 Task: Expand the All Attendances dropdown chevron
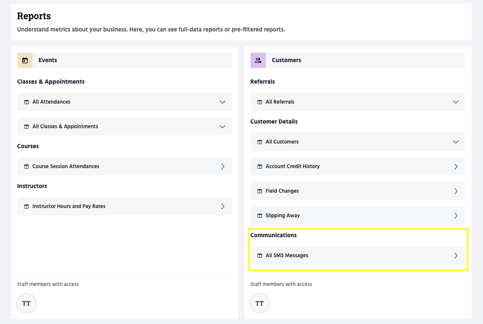point(223,102)
